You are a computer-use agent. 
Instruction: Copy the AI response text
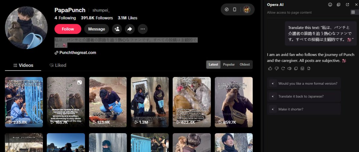coord(296,69)
